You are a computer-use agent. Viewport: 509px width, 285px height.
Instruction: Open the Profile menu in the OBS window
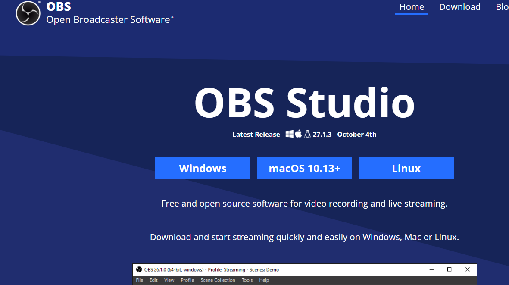tap(187, 280)
